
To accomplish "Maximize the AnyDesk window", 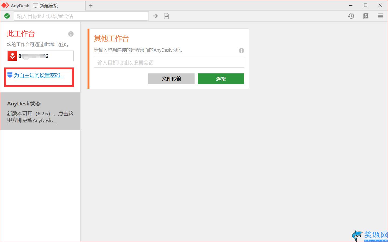I will (x=366, y=5).
